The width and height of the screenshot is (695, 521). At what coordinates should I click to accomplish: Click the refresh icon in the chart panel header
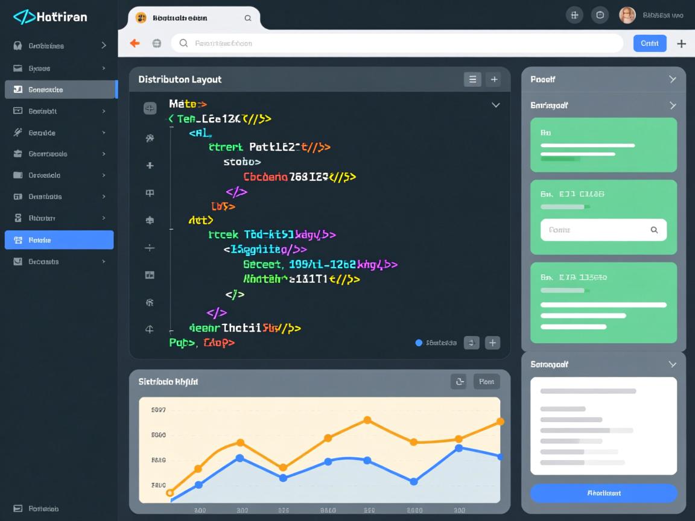(459, 381)
